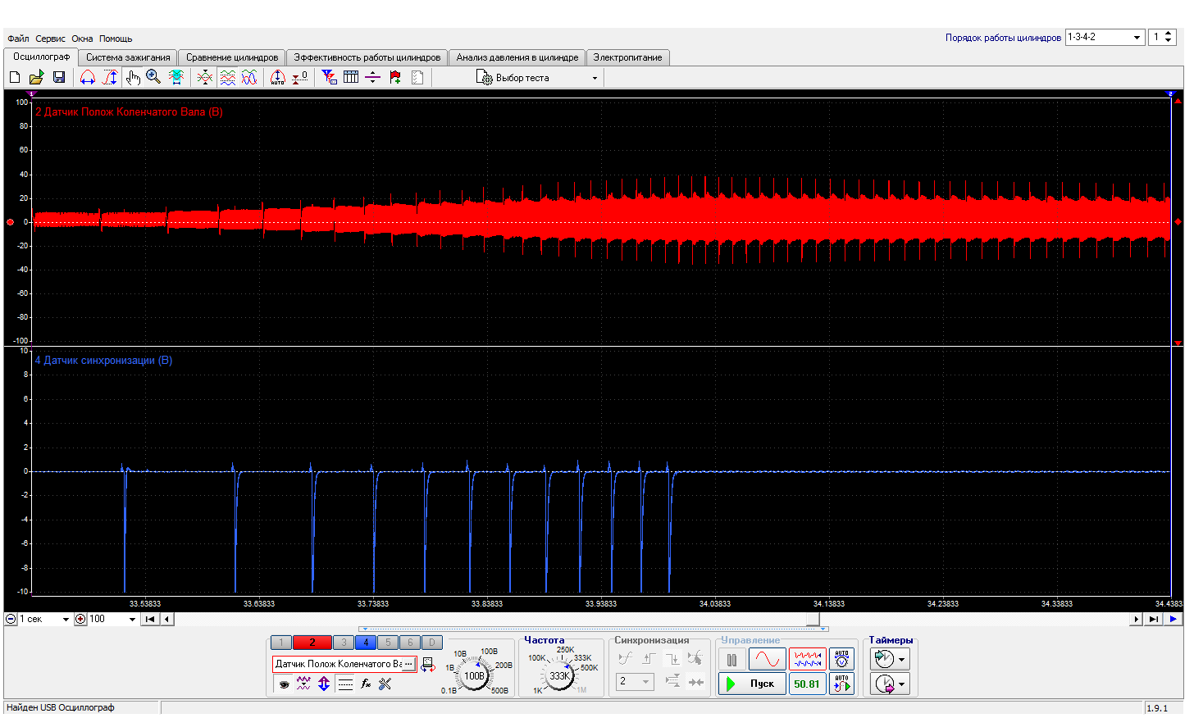
Task: Click the horizontal timeline scrollbar thumb
Action: [813, 619]
